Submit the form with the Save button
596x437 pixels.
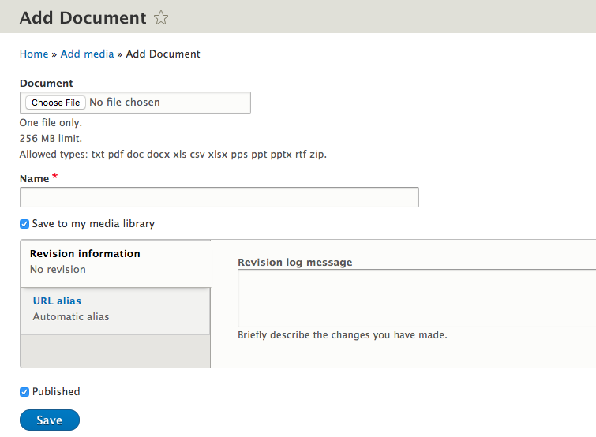pyautogui.click(x=49, y=420)
